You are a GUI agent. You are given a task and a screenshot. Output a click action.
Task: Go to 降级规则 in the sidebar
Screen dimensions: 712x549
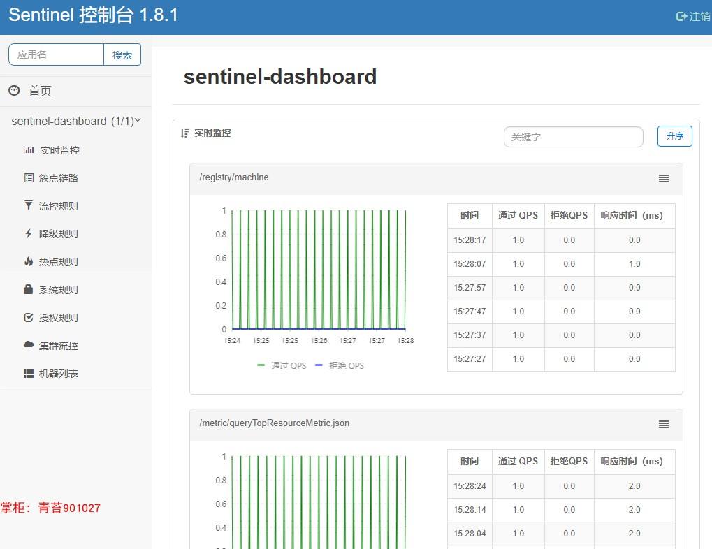pyautogui.click(x=58, y=234)
